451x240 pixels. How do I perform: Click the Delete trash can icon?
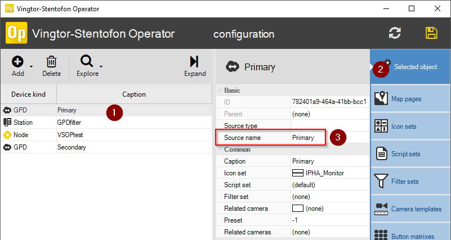click(x=51, y=62)
